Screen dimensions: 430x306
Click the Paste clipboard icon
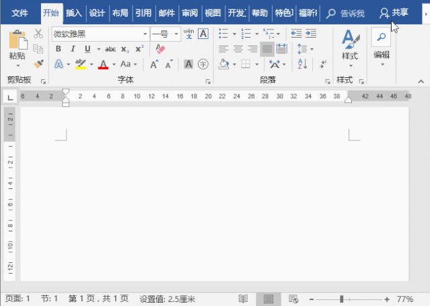(x=18, y=40)
